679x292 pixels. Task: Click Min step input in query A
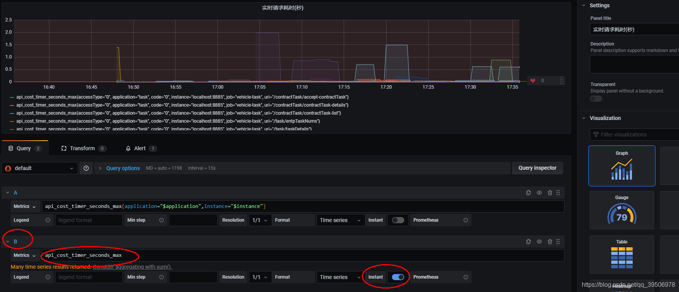coord(193,220)
